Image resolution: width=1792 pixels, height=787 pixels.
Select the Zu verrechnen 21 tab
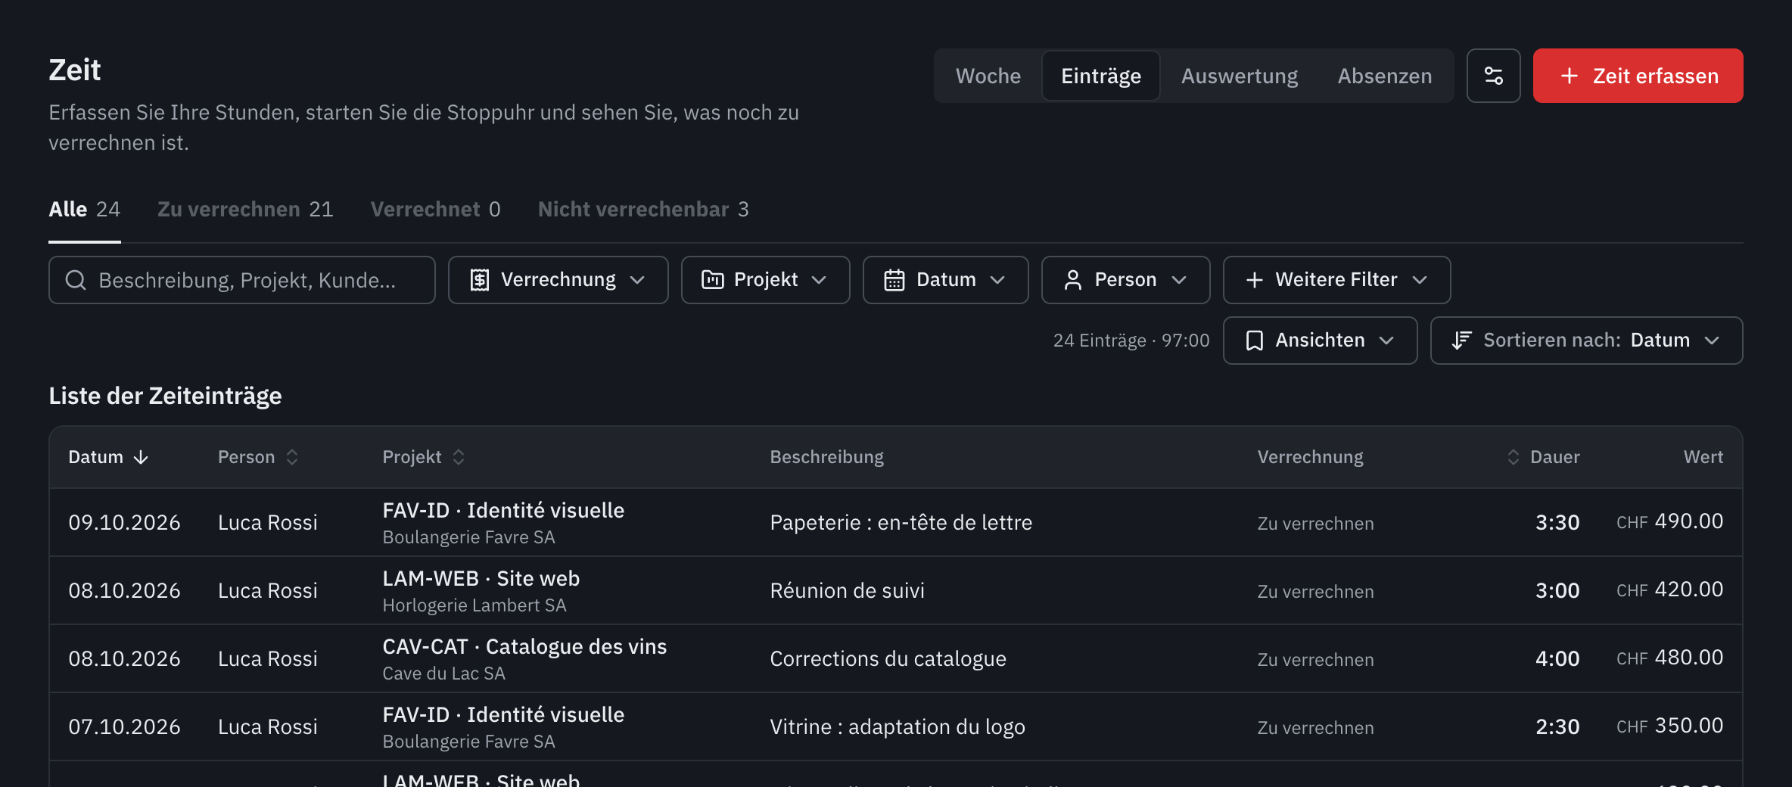click(246, 210)
